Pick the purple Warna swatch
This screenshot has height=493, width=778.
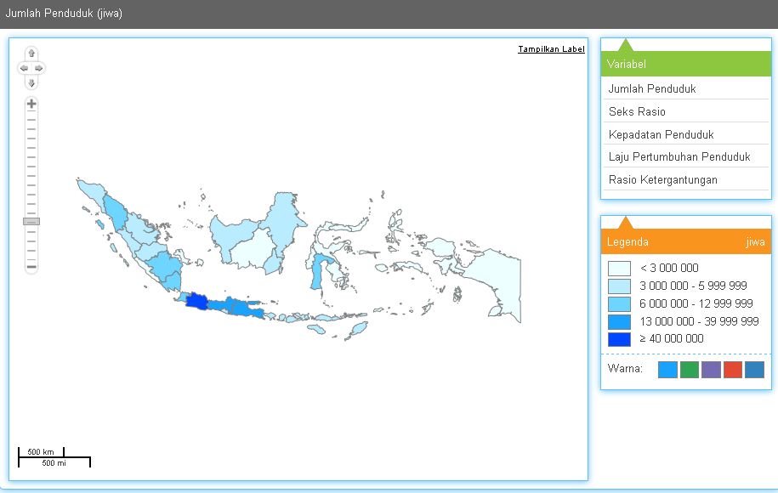pyautogui.click(x=711, y=370)
